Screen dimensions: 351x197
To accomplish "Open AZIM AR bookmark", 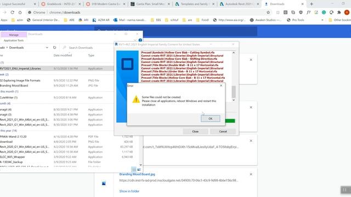I will 101,20.
